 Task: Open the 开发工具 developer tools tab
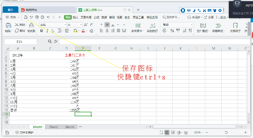[x=138, y=17]
